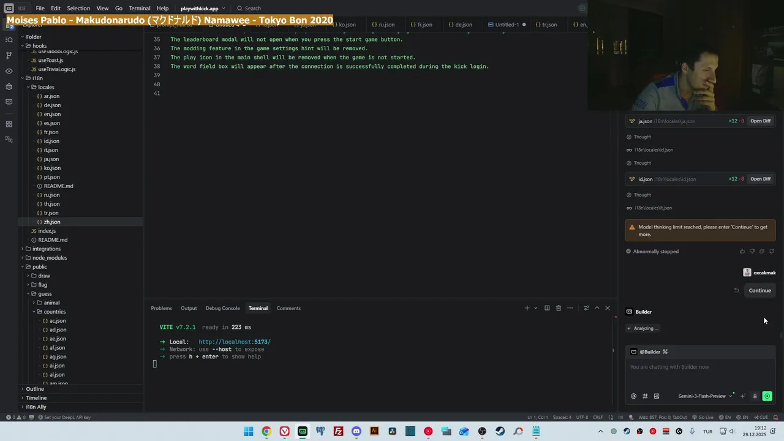Open the Search view in the activity bar
Screen dimensions: 784x441
coord(9,40)
